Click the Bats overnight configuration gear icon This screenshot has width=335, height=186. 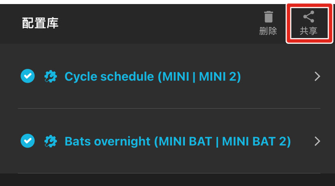(50, 141)
